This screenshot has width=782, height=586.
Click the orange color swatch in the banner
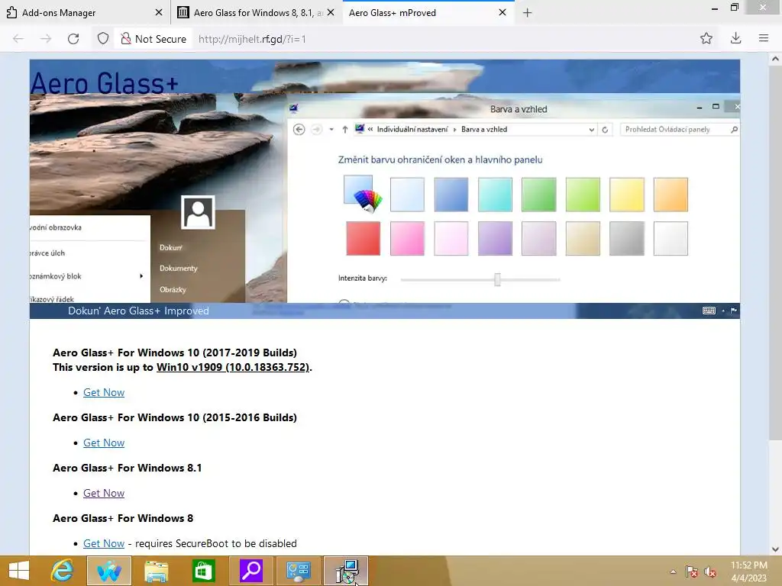pyautogui.click(x=671, y=195)
